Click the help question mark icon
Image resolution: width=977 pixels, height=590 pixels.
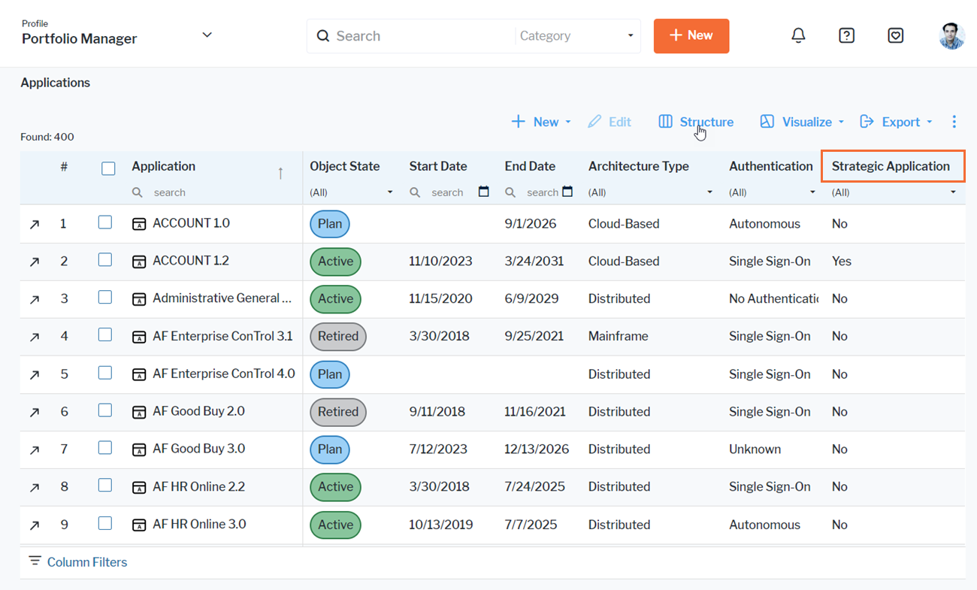846,35
